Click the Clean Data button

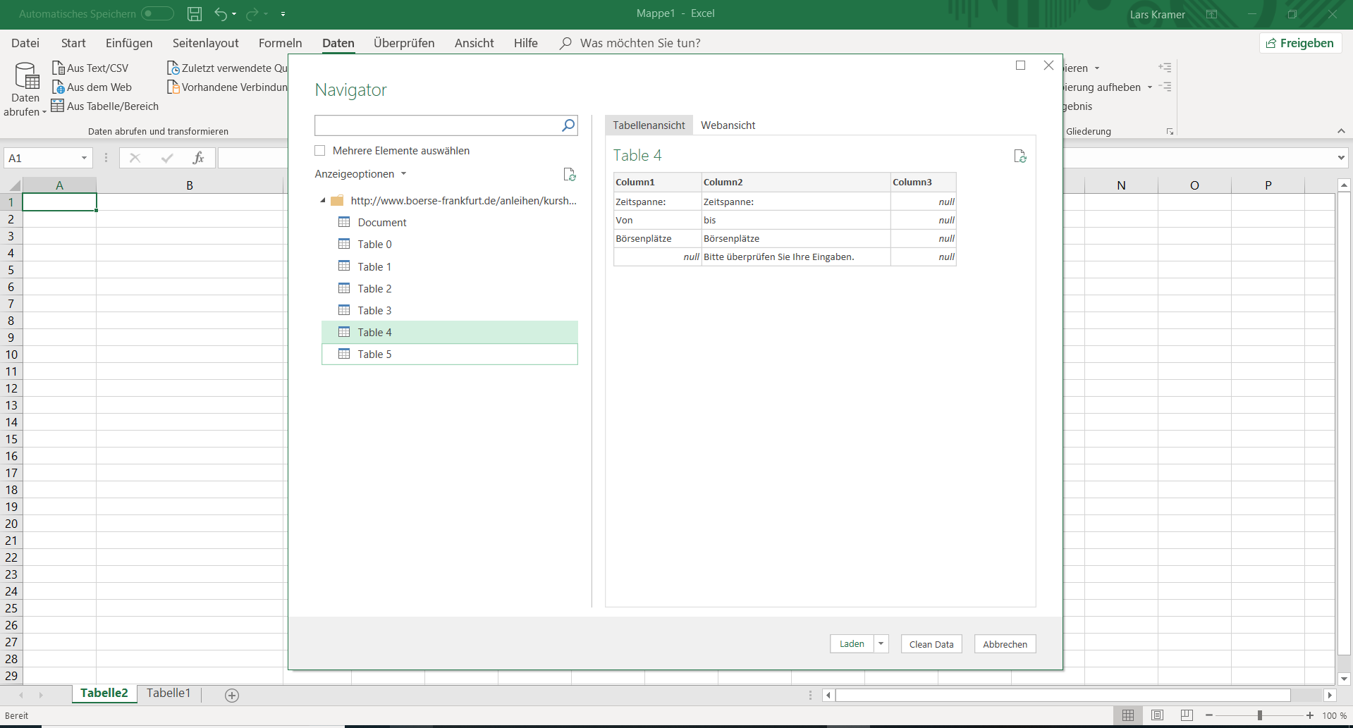pyautogui.click(x=931, y=644)
